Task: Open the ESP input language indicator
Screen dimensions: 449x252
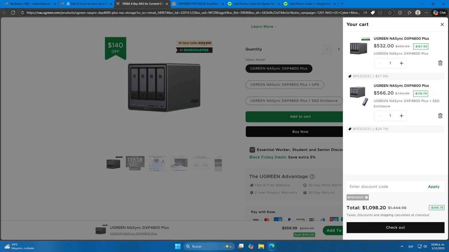Action: (x=411, y=246)
